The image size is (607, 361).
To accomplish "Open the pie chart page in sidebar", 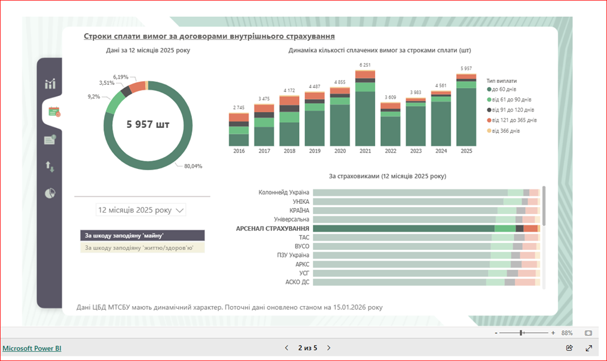I will (x=50, y=193).
